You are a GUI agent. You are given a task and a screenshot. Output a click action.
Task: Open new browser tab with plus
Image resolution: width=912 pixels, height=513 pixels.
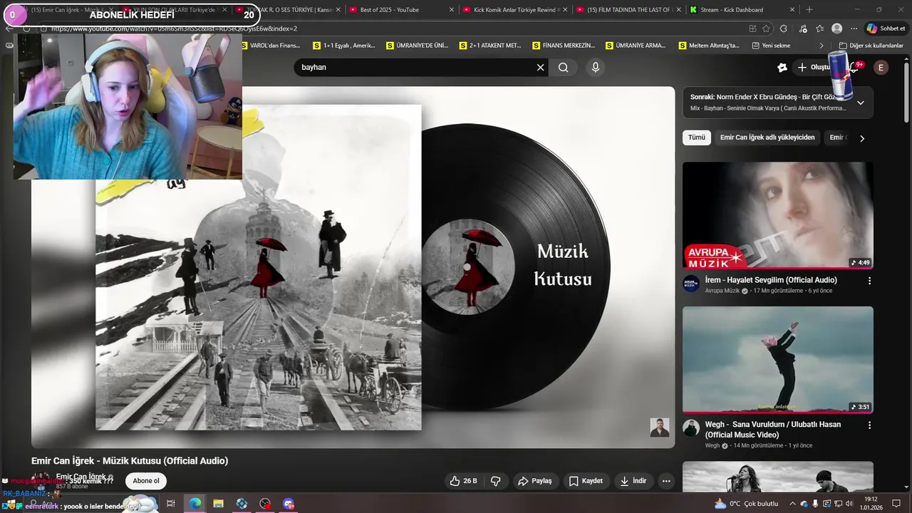[809, 10]
